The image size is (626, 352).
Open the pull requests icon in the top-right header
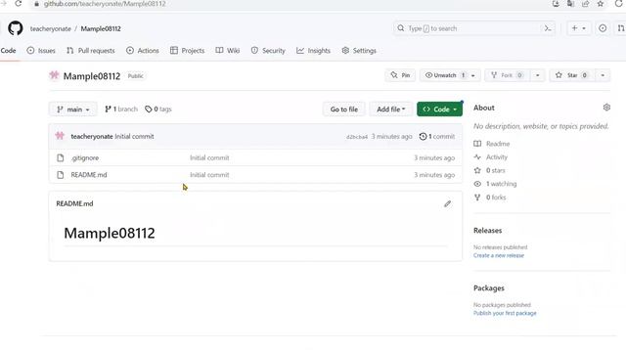(x=621, y=28)
